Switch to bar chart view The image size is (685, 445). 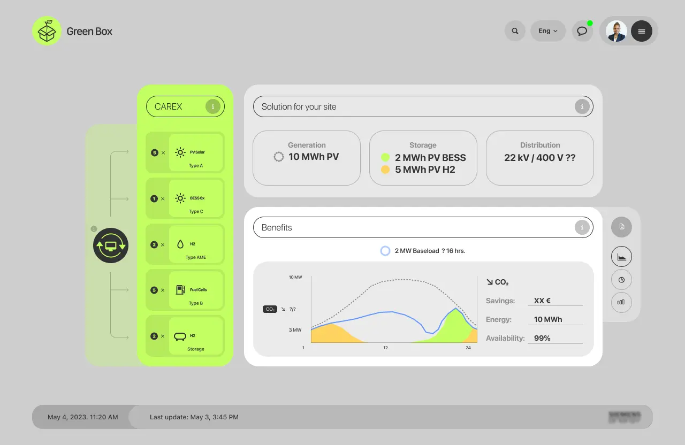(x=621, y=302)
